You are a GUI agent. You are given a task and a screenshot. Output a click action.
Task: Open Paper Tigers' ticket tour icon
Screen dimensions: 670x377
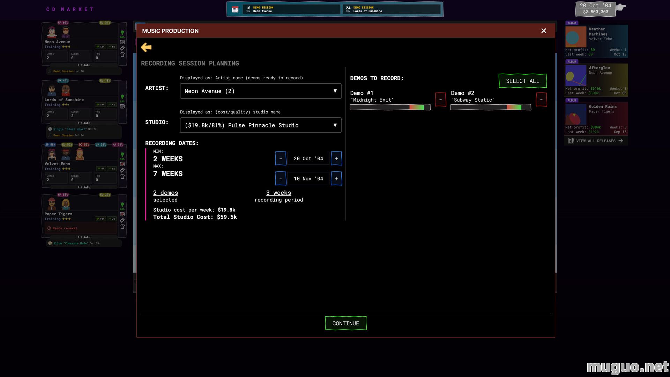click(x=122, y=220)
